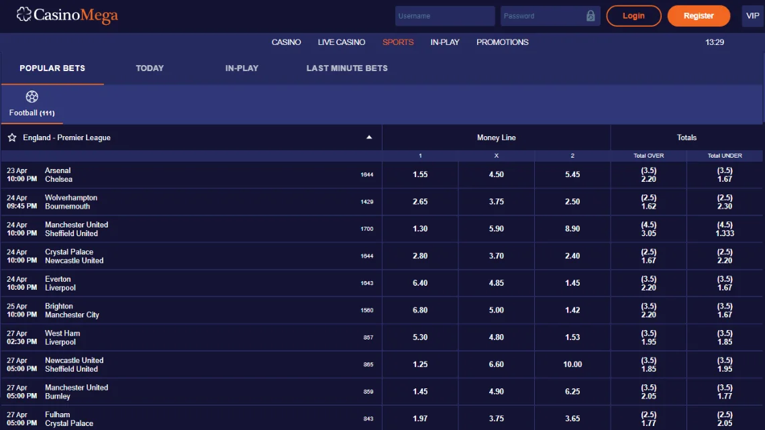765x430 pixels.
Task: Click the Login button
Action: point(633,15)
